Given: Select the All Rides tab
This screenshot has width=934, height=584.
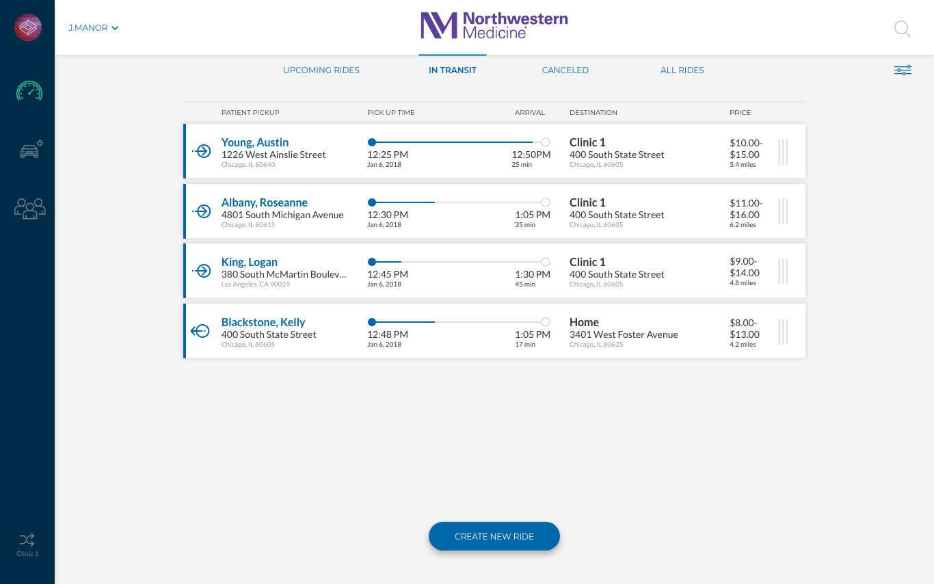Looking at the screenshot, I should coord(682,70).
